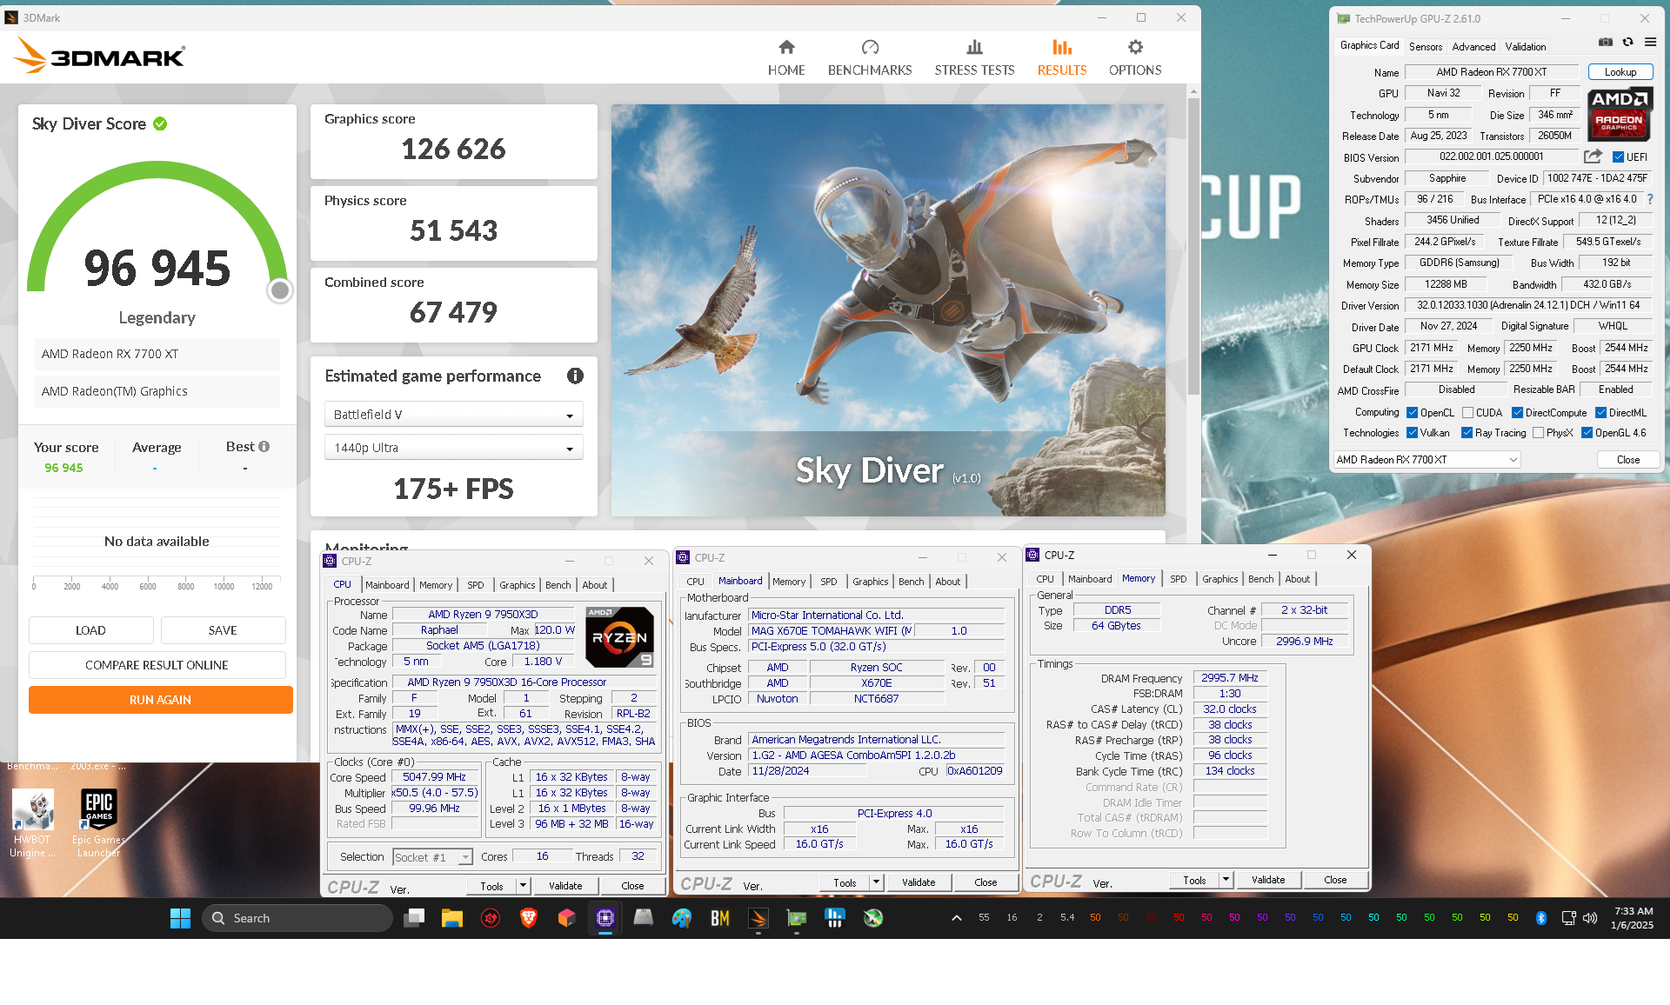Go to 3DMark Home icon

click(786, 47)
